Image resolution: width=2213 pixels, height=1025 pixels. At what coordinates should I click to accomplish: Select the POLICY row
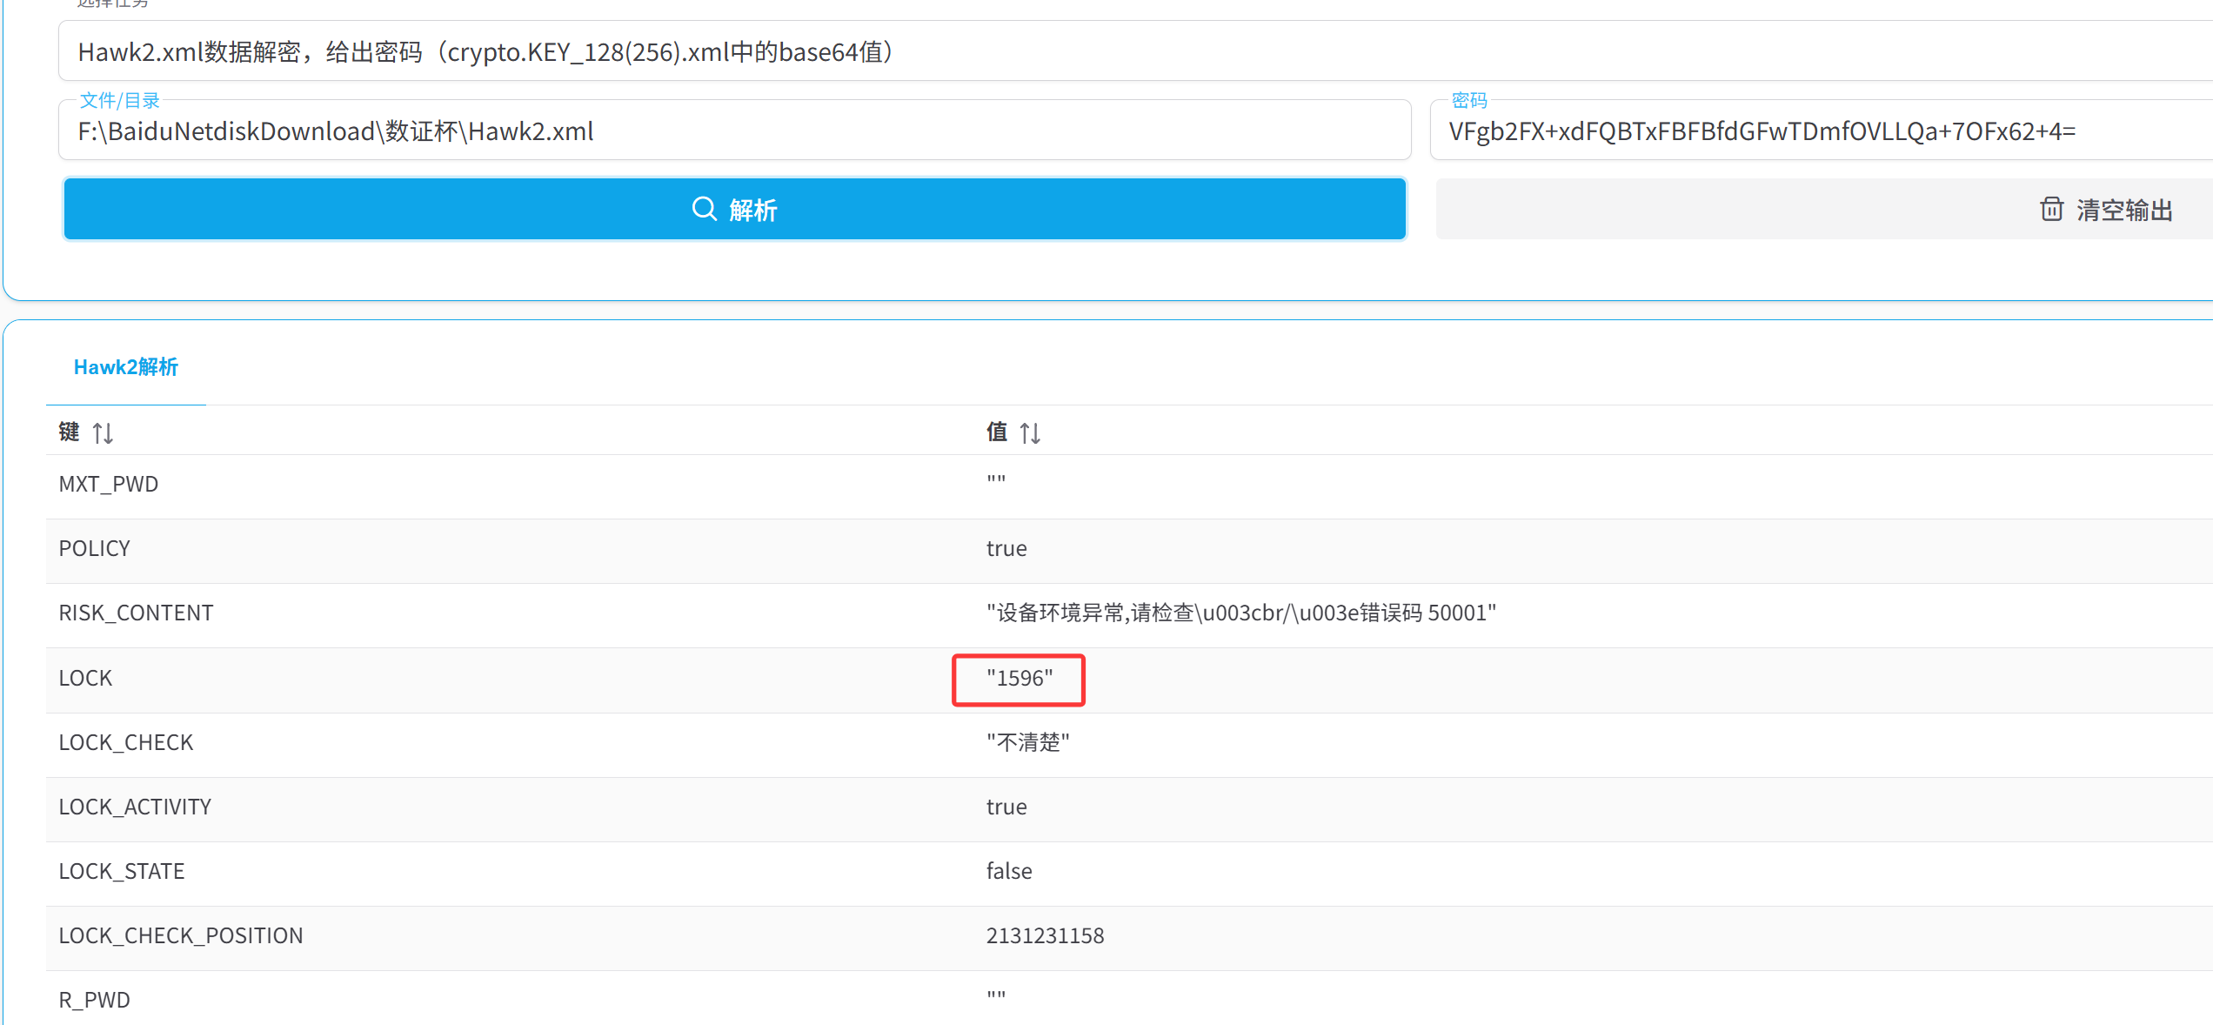[95, 549]
